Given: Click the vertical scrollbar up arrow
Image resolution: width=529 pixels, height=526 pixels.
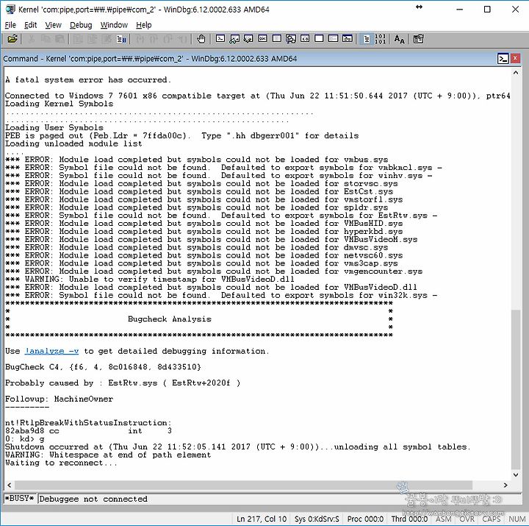Looking at the screenshot, I should coord(516,73).
